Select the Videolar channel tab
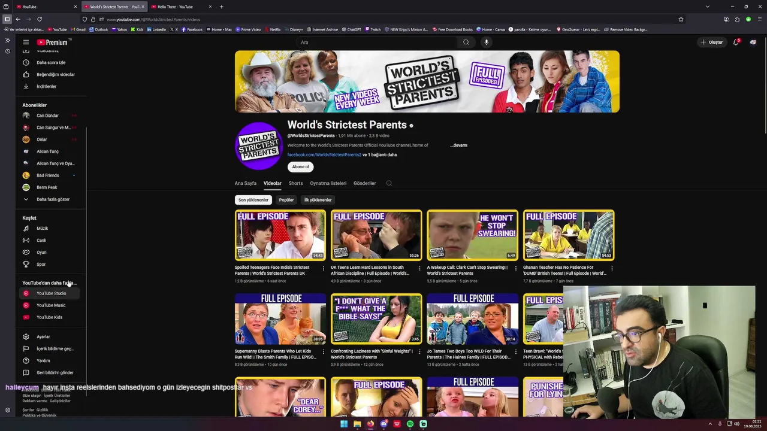The image size is (767, 431). coord(273,183)
